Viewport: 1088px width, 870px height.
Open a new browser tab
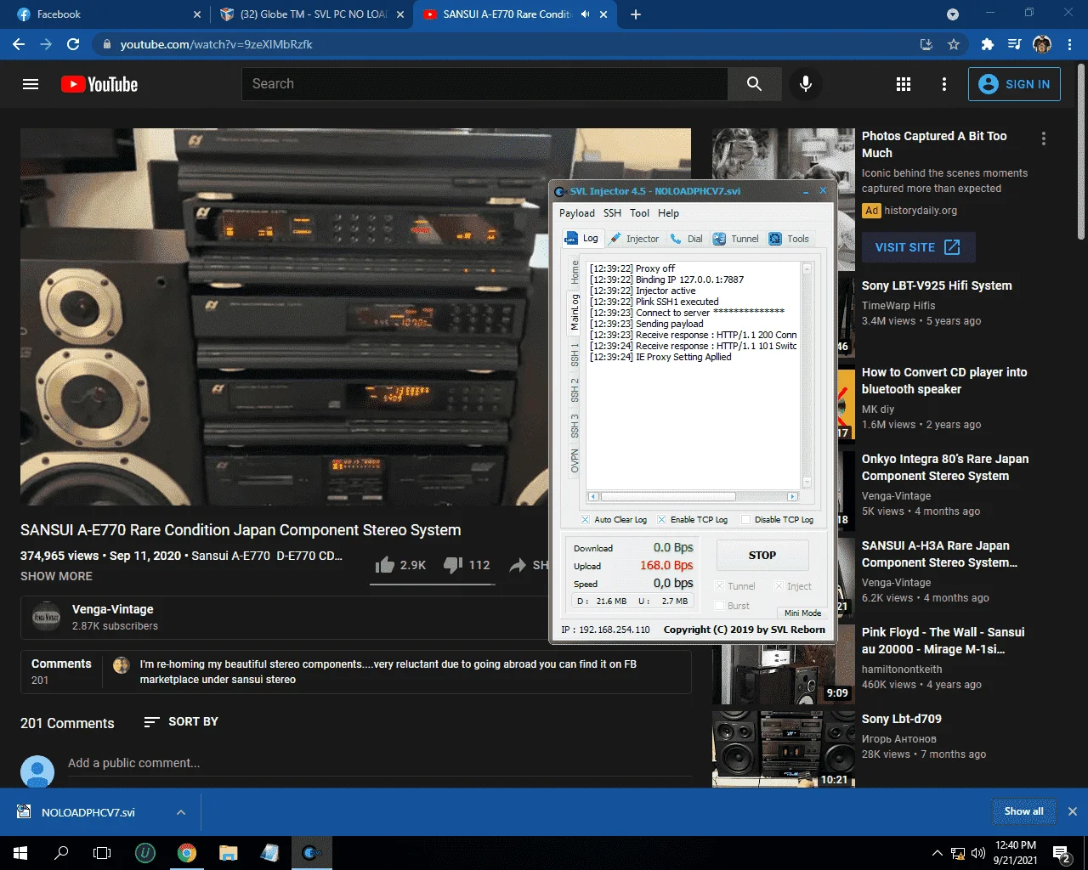[636, 14]
